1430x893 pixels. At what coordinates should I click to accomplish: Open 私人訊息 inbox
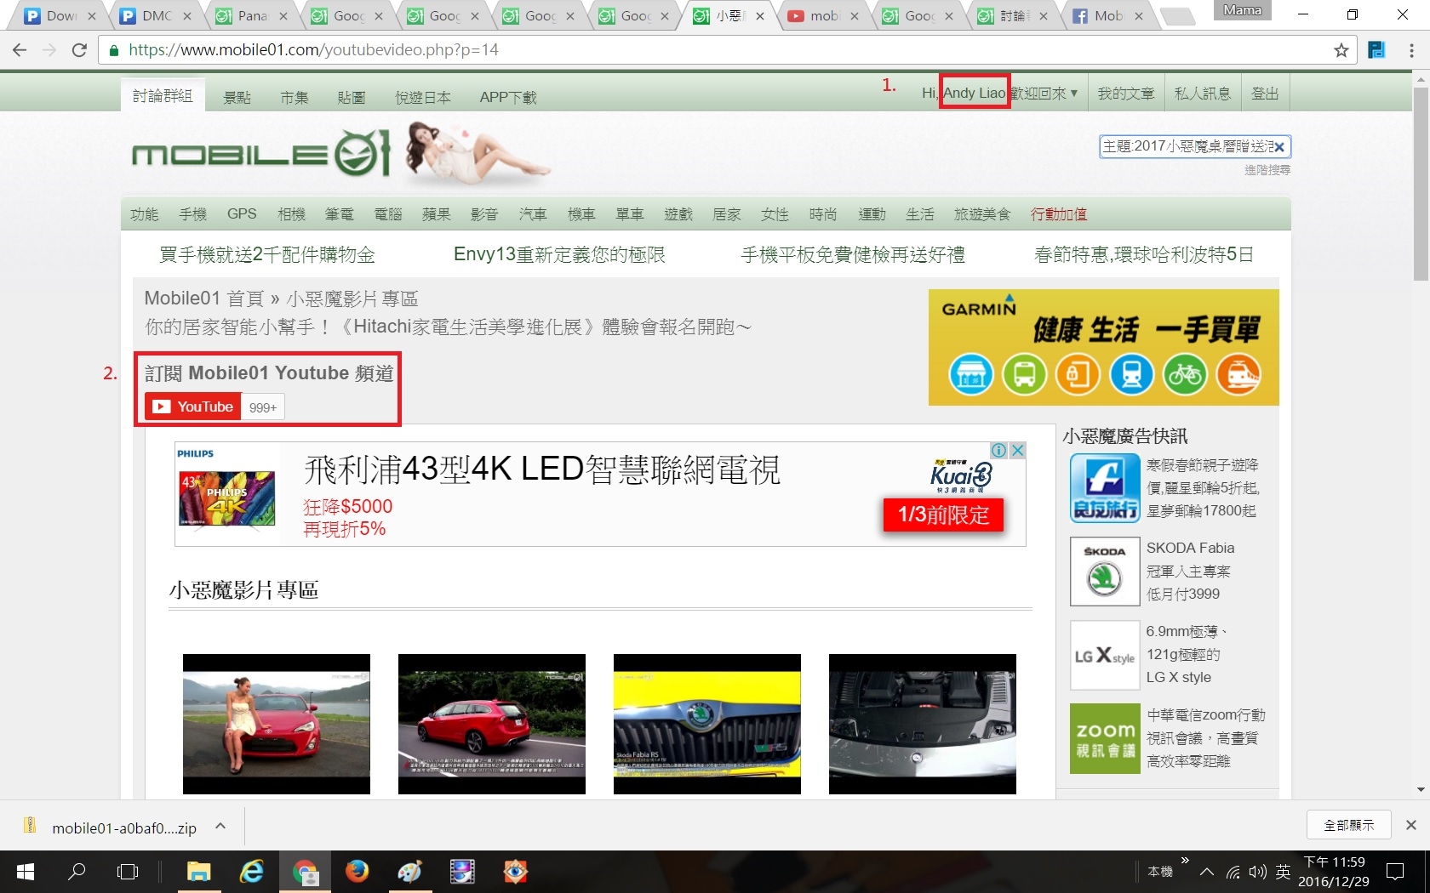tap(1203, 94)
